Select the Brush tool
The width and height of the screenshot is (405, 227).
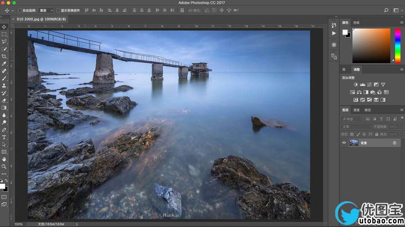4,78
